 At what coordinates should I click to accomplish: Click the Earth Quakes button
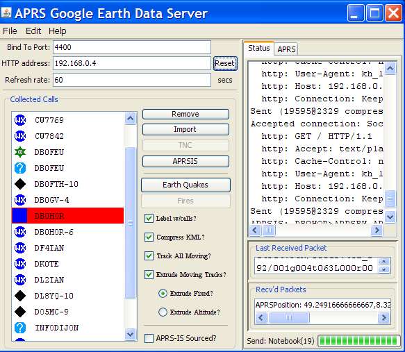[185, 185]
